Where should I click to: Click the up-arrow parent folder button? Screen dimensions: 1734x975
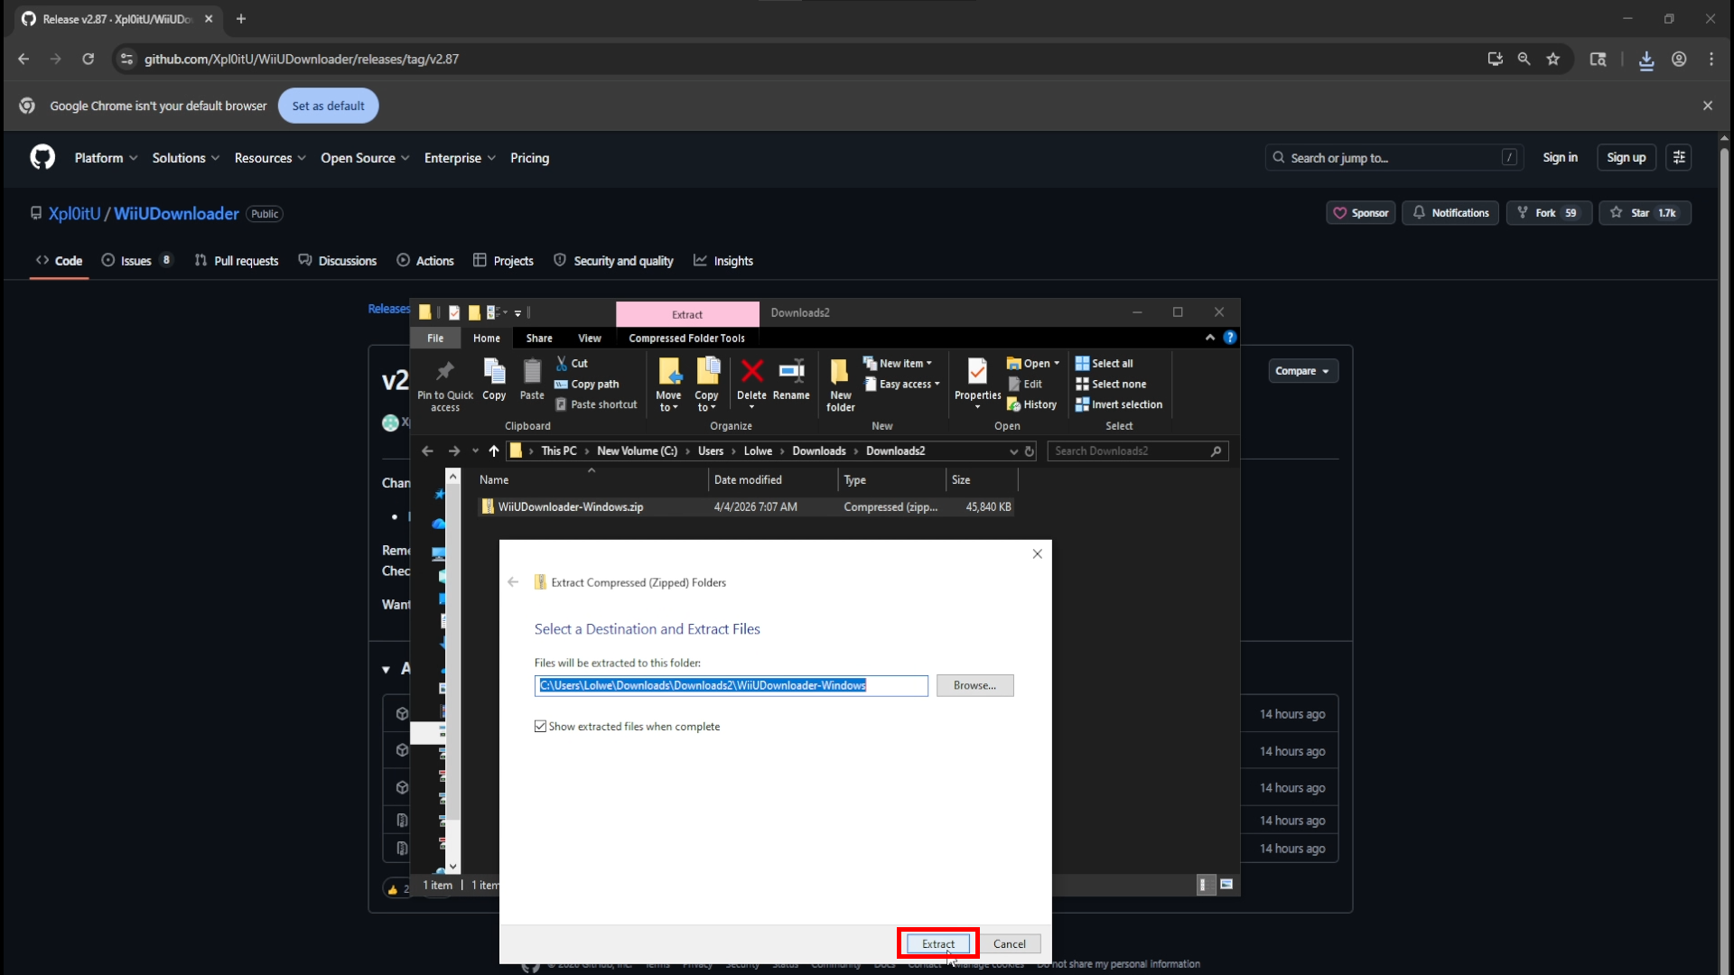(x=494, y=451)
